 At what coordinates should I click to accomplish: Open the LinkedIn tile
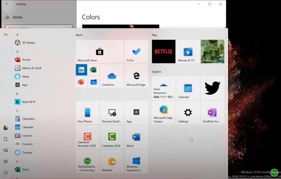coord(81,70)
